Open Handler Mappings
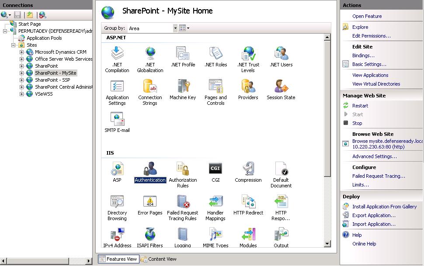 click(x=215, y=202)
